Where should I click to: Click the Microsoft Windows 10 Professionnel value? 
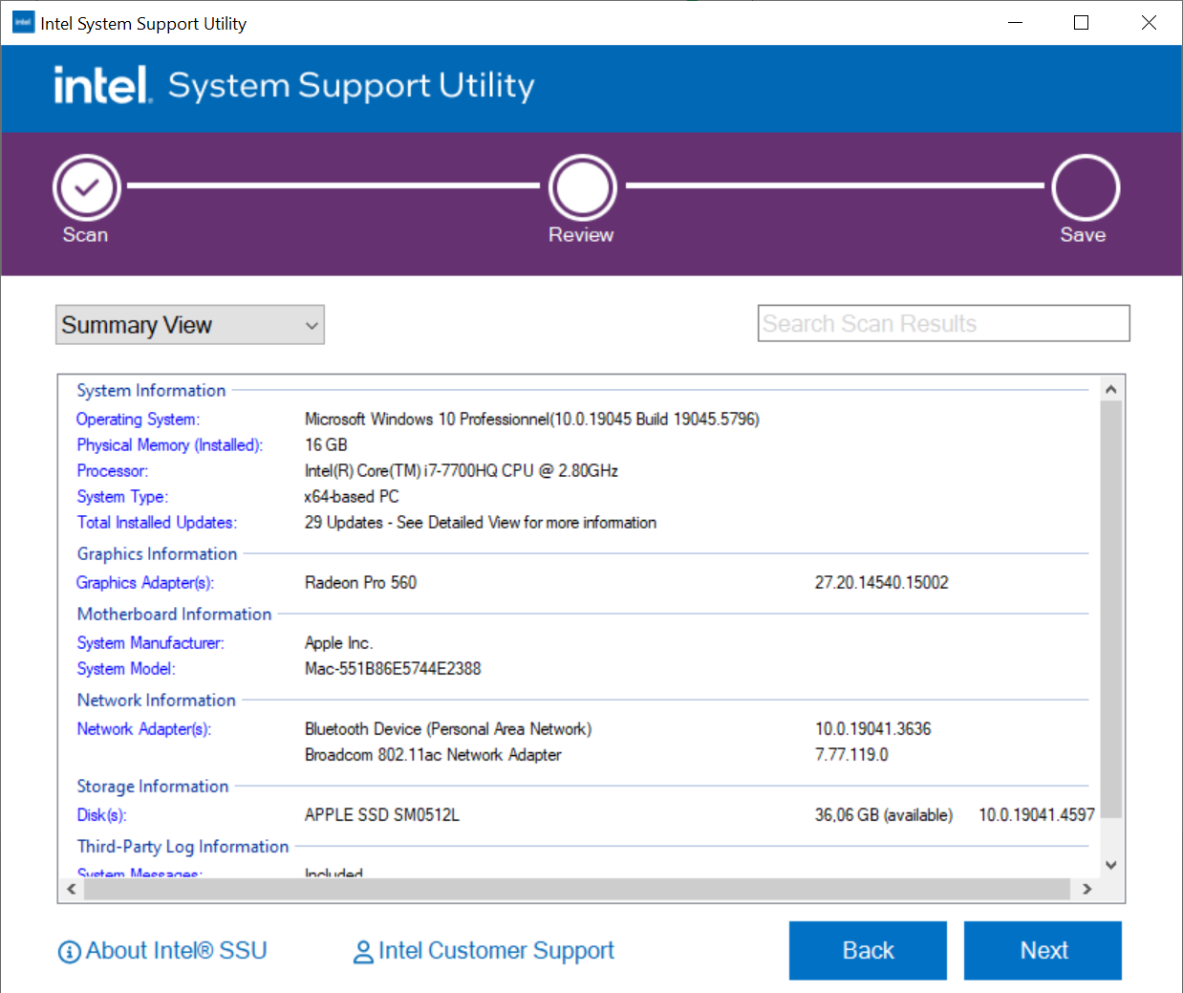tap(531, 420)
